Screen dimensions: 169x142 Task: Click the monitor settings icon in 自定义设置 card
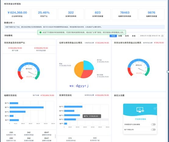pos(140,110)
